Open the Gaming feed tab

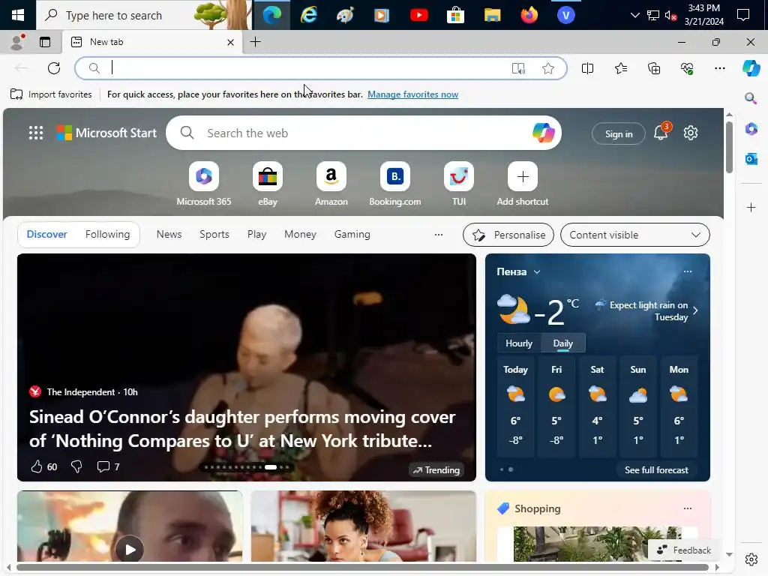click(352, 234)
